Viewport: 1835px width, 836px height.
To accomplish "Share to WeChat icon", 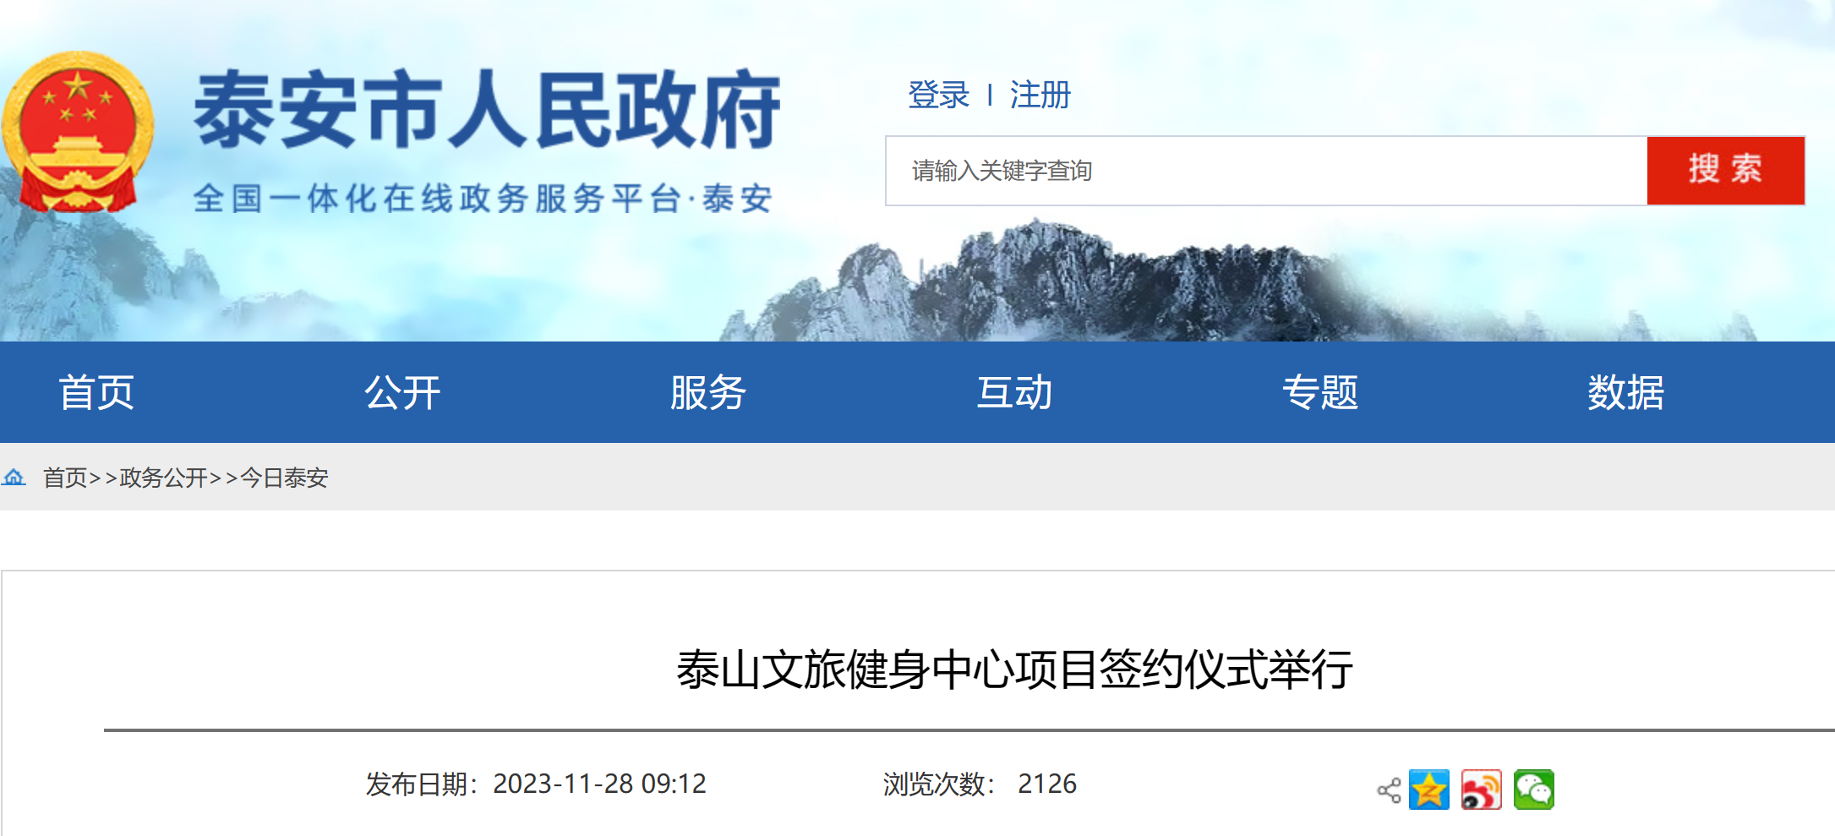I will [x=1534, y=790].
